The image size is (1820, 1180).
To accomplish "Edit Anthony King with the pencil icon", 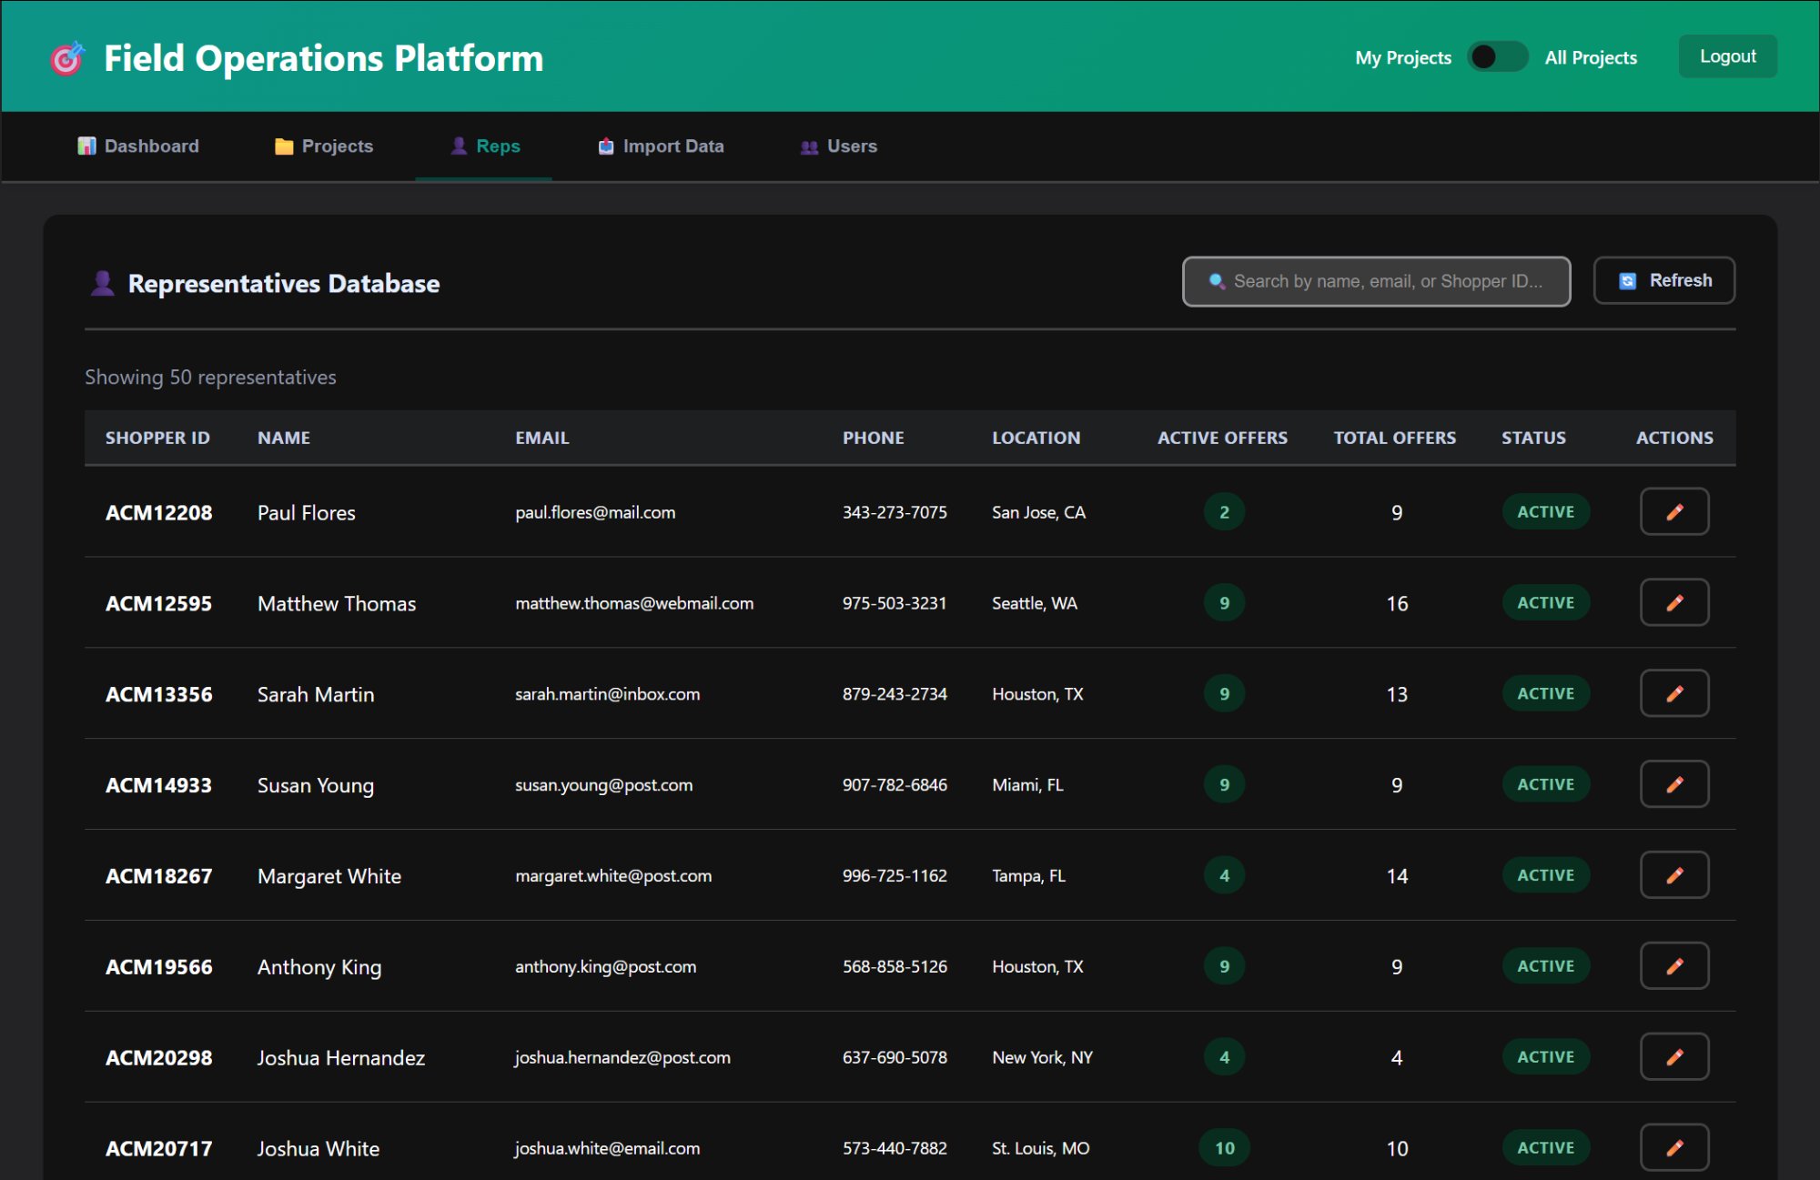I will (1674, 966).
